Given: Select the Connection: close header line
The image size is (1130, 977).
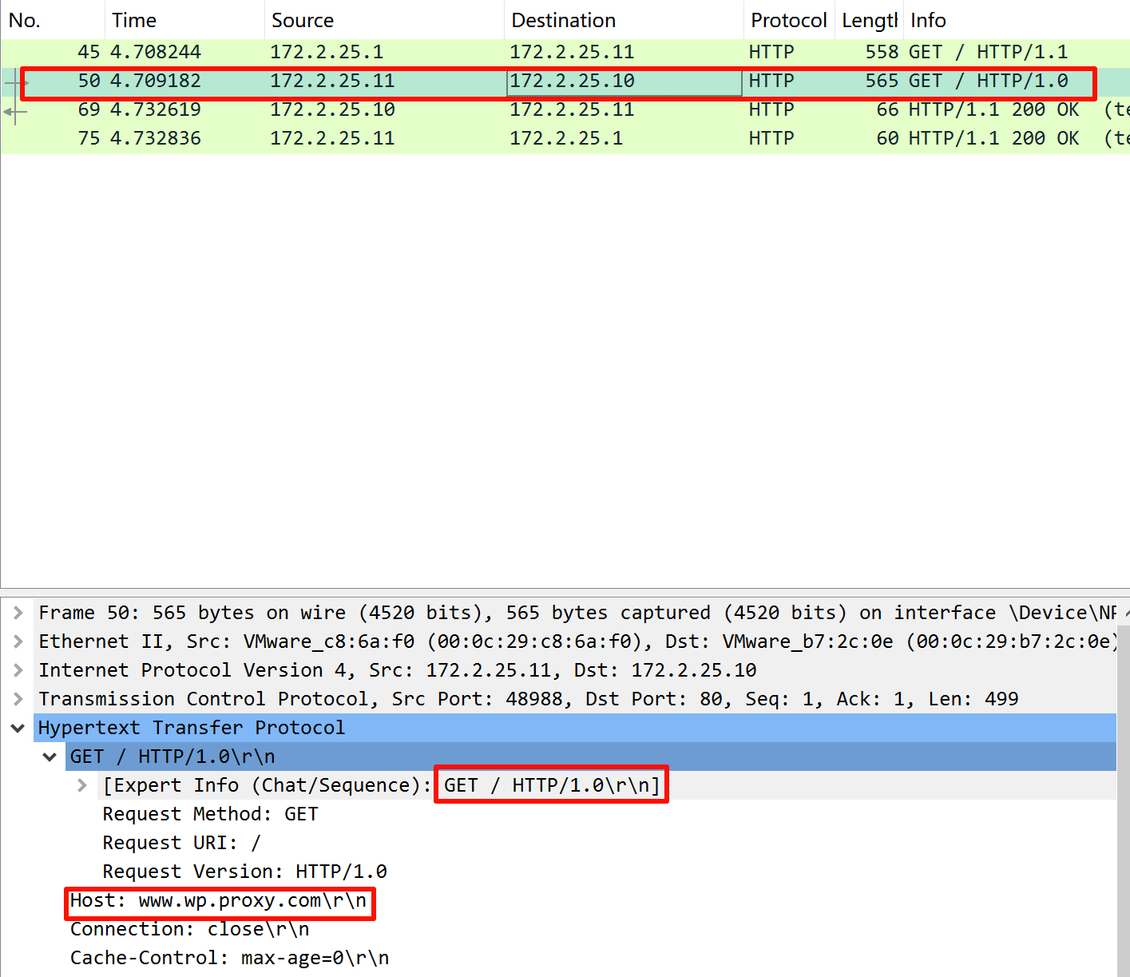Looking at the screenshot, I should tap(189, 930).
